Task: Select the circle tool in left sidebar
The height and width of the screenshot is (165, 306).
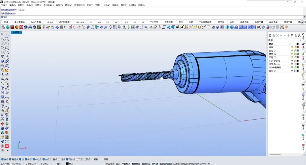Action: point(2,43)
